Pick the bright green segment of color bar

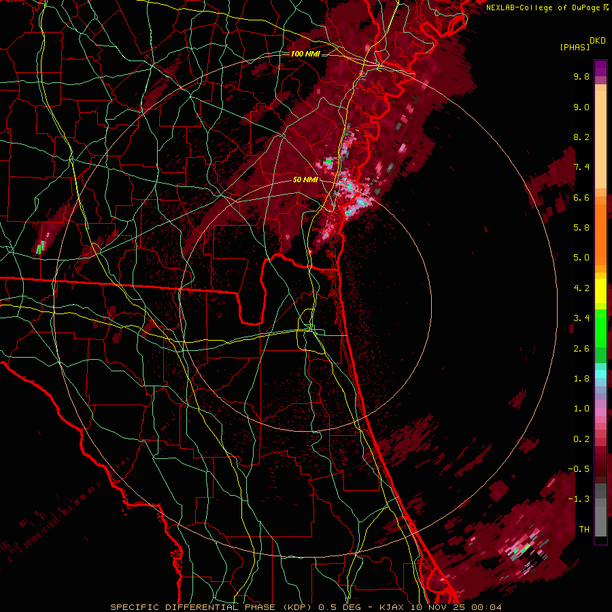(600, 328)
